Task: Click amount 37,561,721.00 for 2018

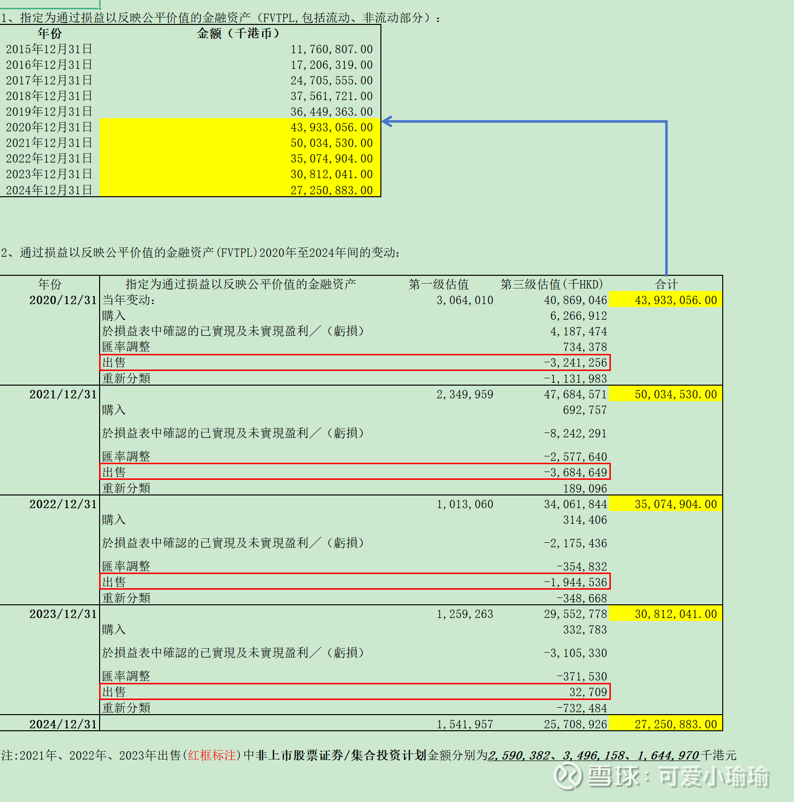Action: (332, 96)
